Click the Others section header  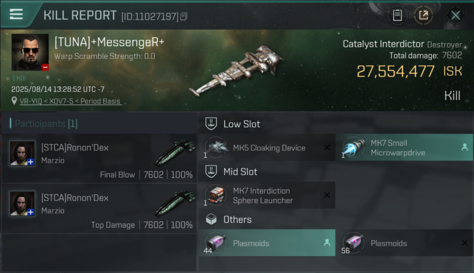pyautogui.click(x=237, y=219)
